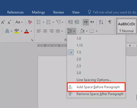Apply shading with paint bucket icon
The height and width of the screenshot is (108, 137).
82,31
